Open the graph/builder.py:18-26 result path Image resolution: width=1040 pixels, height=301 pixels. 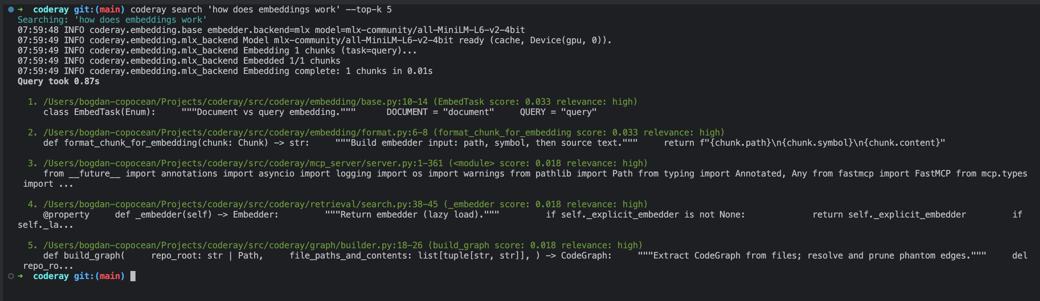tap(233, 245)
